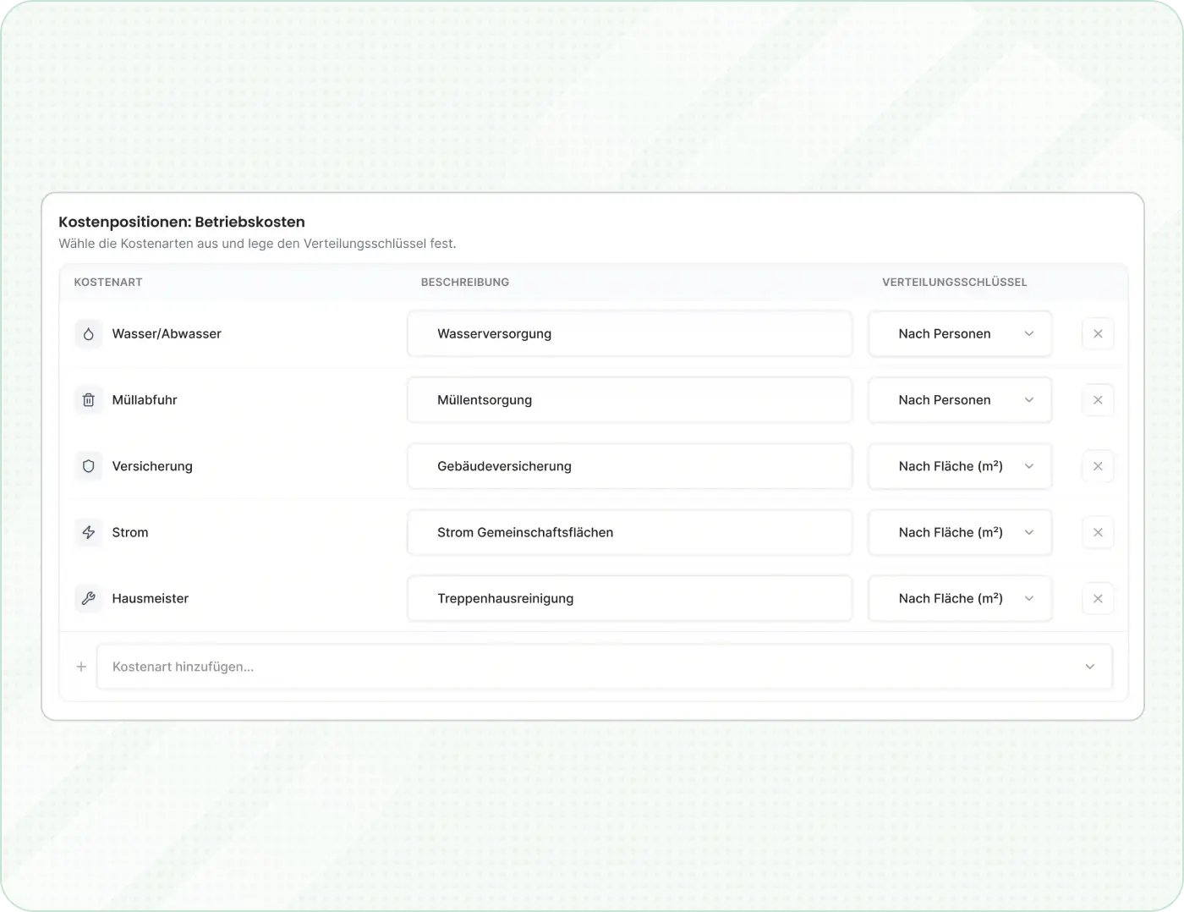Remove the Müllabfuhr cost row
Screen dimensions: 1184x912
tap(1098, 400)
